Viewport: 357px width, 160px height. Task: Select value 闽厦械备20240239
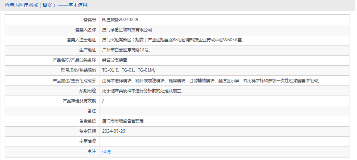pos(120,20)
